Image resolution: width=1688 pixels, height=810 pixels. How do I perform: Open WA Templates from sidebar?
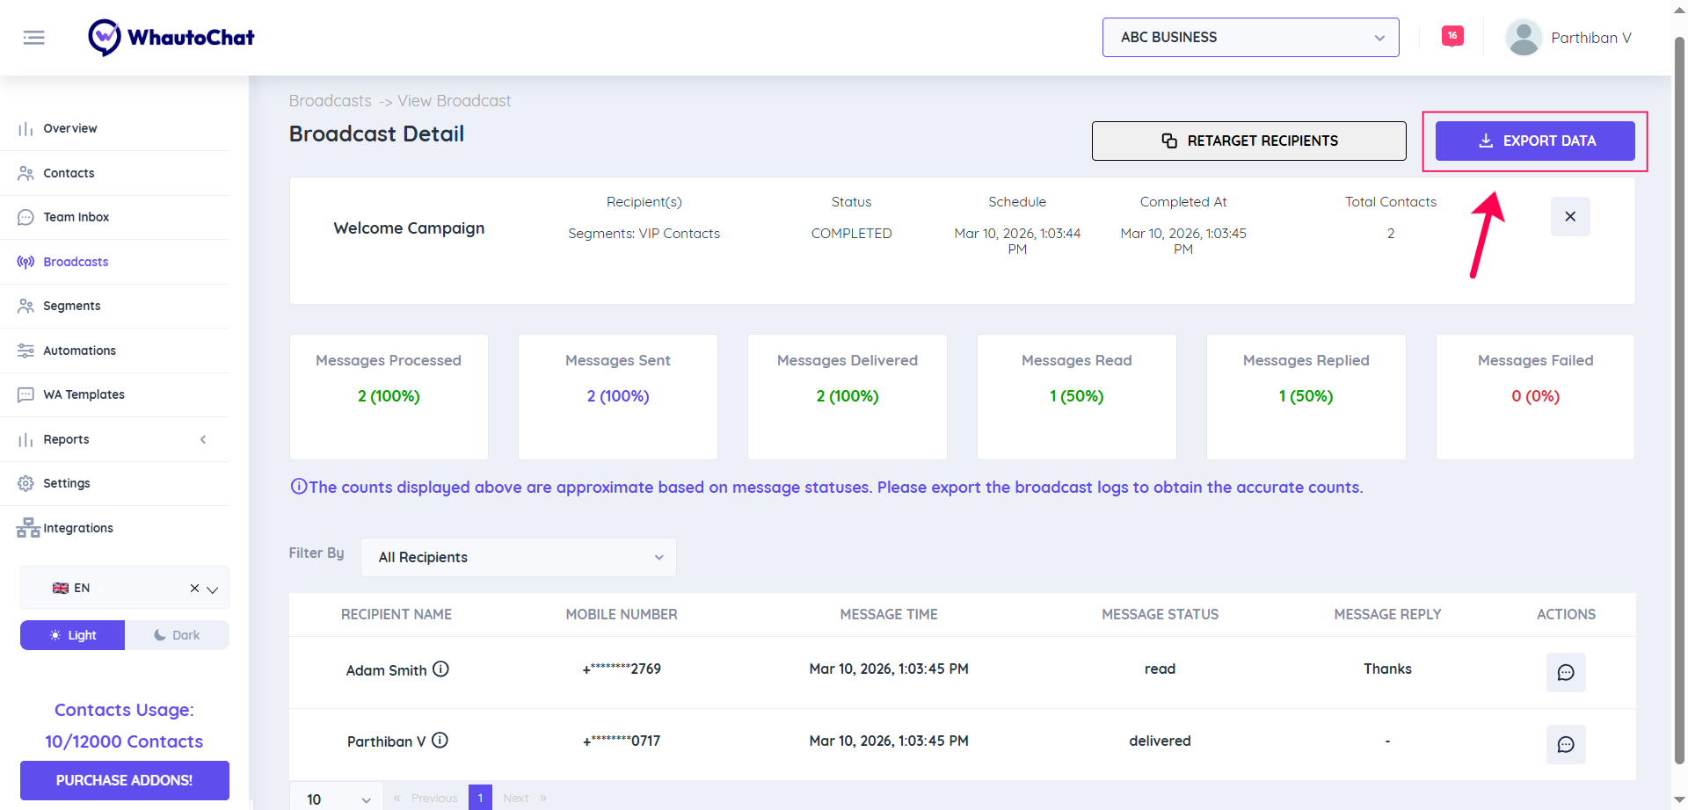click(x=84, y=394)
